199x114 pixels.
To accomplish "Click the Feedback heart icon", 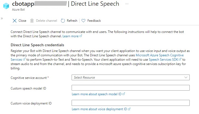I will tap(84, 21).
